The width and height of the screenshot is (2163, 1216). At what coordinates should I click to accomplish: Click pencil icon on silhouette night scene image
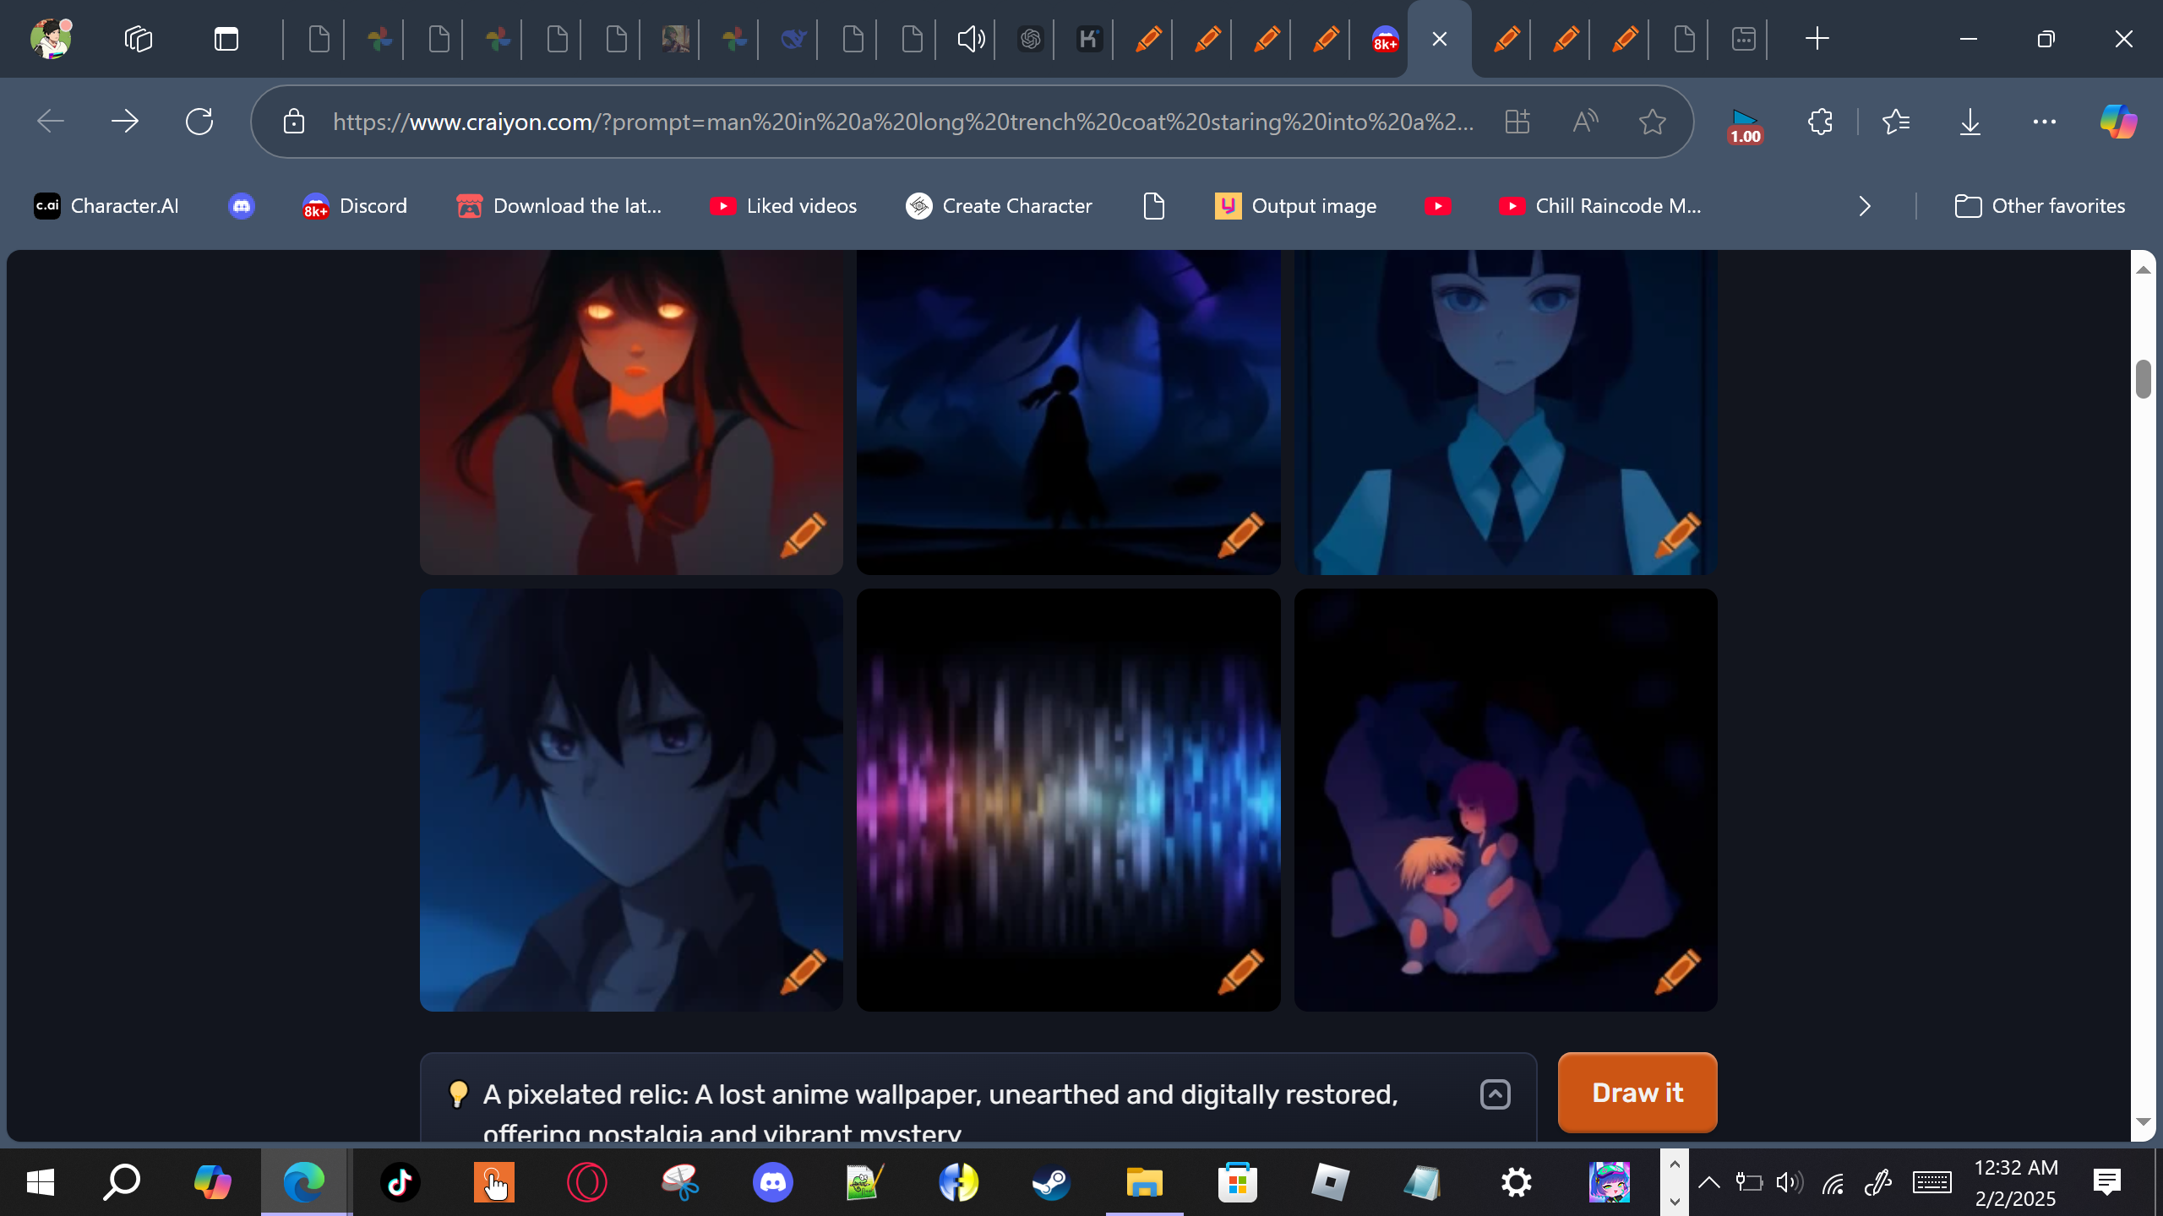click(1240, 535)
